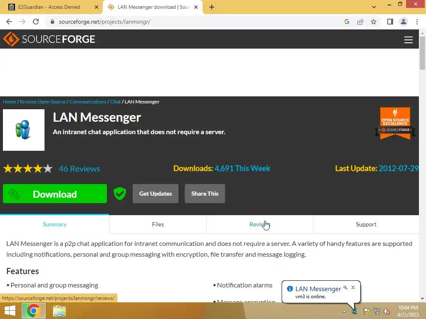Image resolution: width=426 pixels, height=319 pixels.
Task: Click the Browse Open Source breadcrumb link
Action: 43,102
